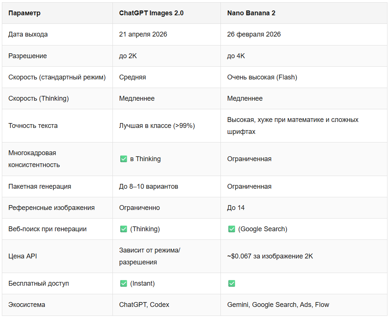Select the "До 8–10 вариантов" cell
Screen dimensions: 389x317
tap(148, 186)
